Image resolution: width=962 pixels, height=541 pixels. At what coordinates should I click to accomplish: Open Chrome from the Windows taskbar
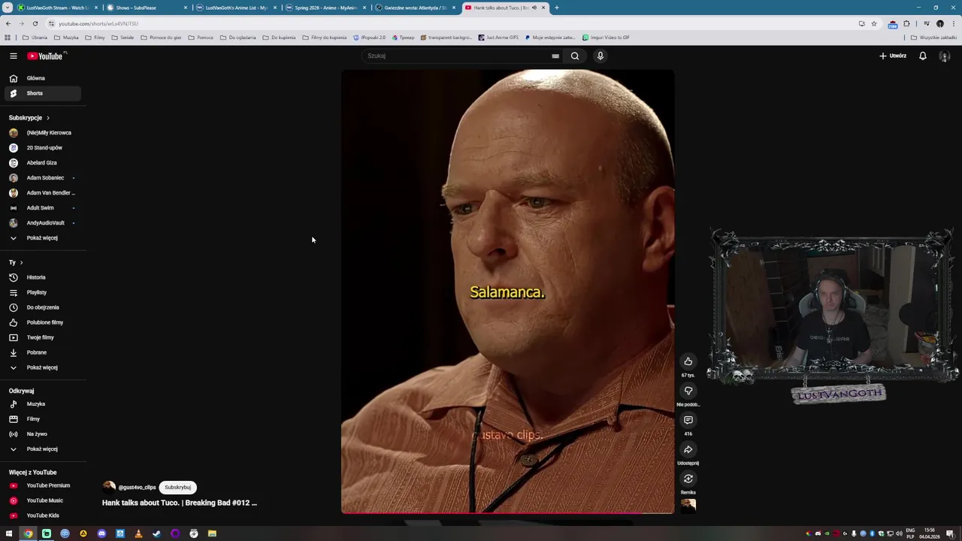point(28,533)
